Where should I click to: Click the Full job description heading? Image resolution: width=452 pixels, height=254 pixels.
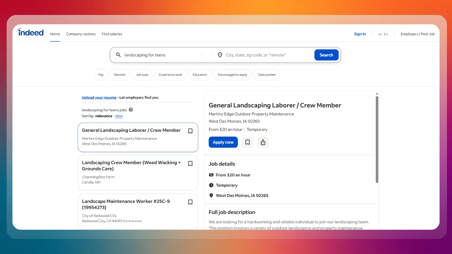coord(232,212)
